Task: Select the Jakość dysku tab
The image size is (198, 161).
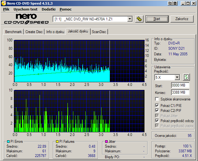Action: (x=78, y=31)
